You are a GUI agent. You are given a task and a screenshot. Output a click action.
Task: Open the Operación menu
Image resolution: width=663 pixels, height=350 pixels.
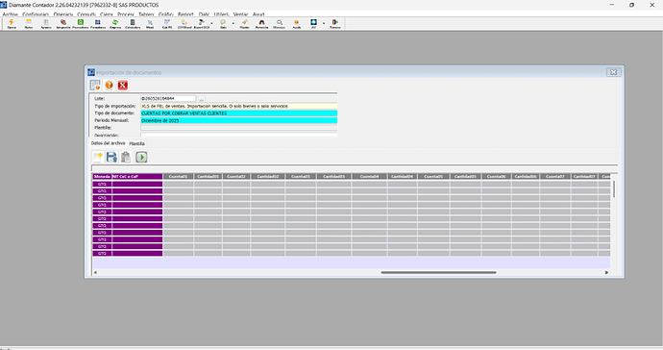point(63,14)
